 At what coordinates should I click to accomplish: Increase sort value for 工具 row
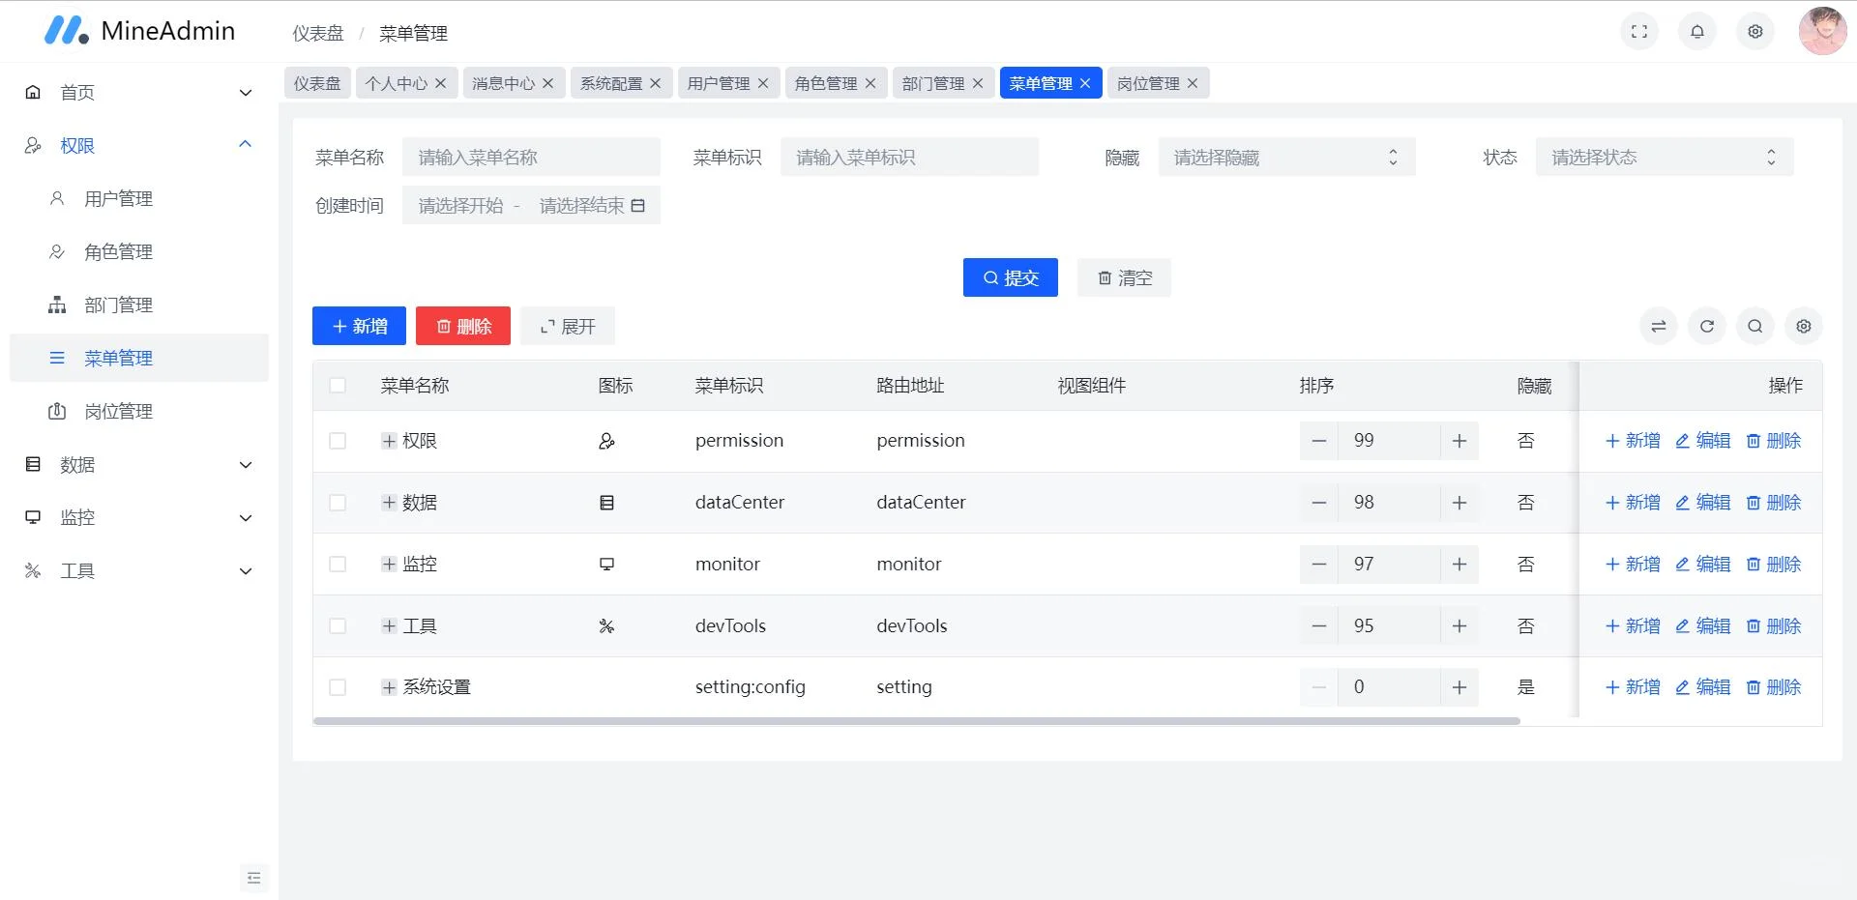[x=1459, y=626]
